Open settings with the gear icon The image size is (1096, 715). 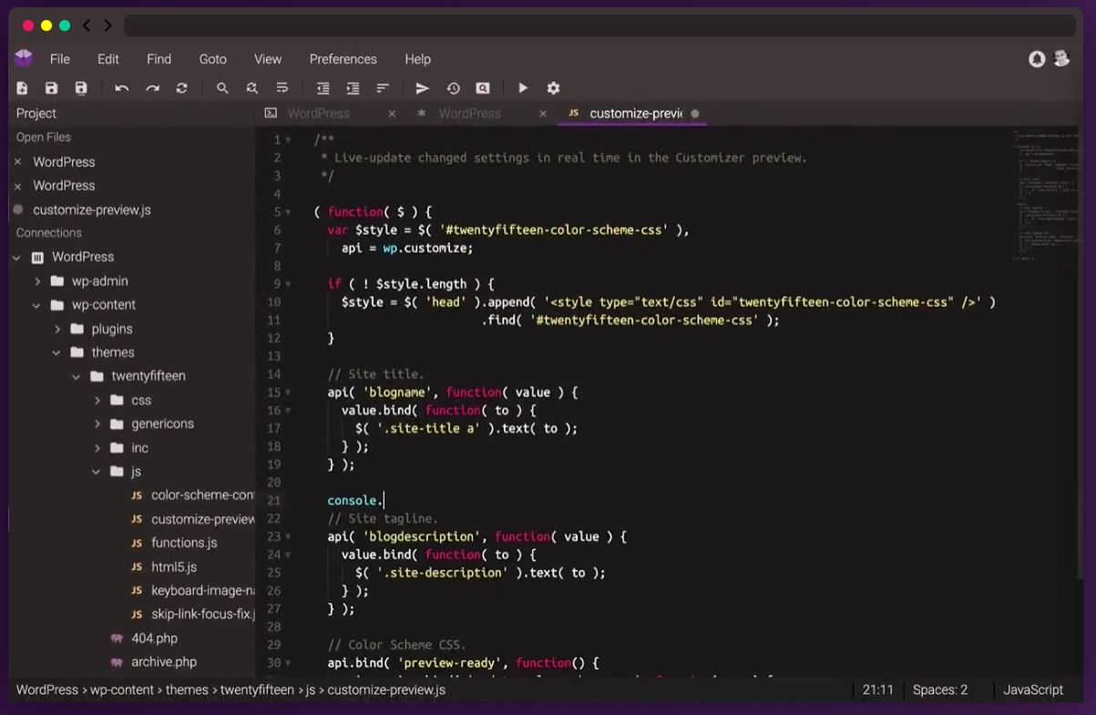(553, 88)
